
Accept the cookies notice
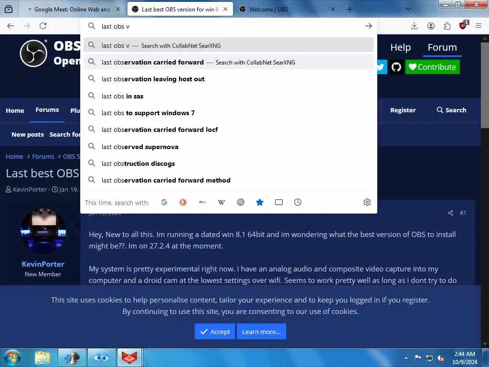[x=215, y=332]
